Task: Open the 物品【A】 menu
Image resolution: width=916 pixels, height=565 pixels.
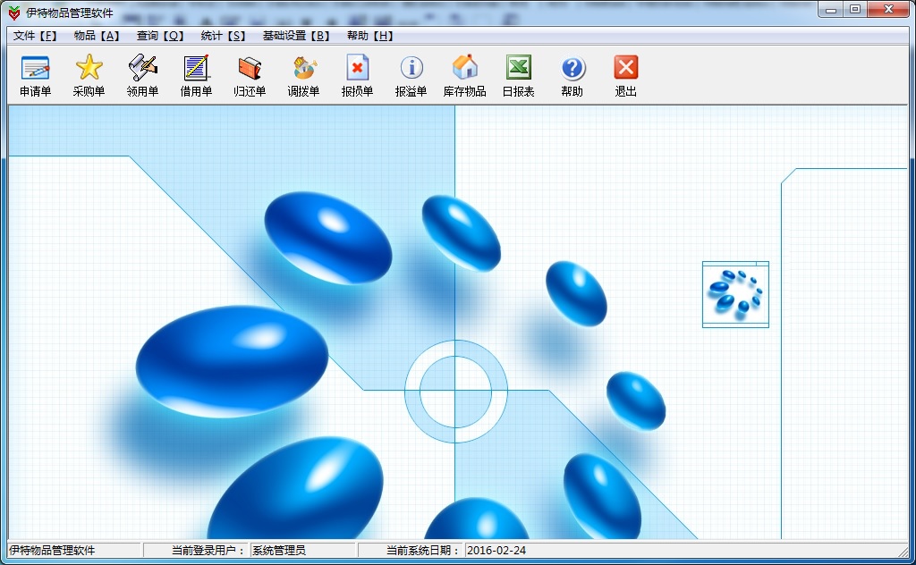Action: tap(97, 36)
